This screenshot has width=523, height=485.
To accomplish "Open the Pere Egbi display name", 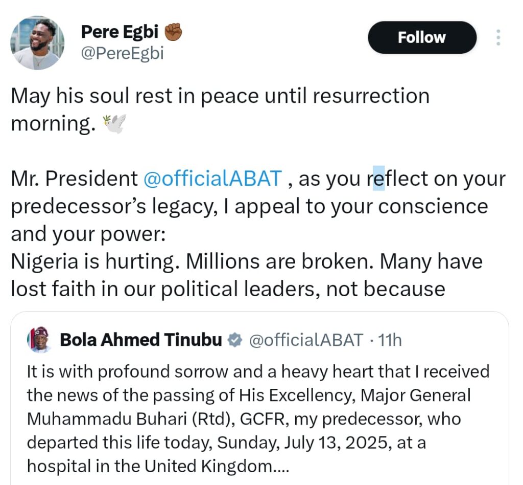I will 120,32.
